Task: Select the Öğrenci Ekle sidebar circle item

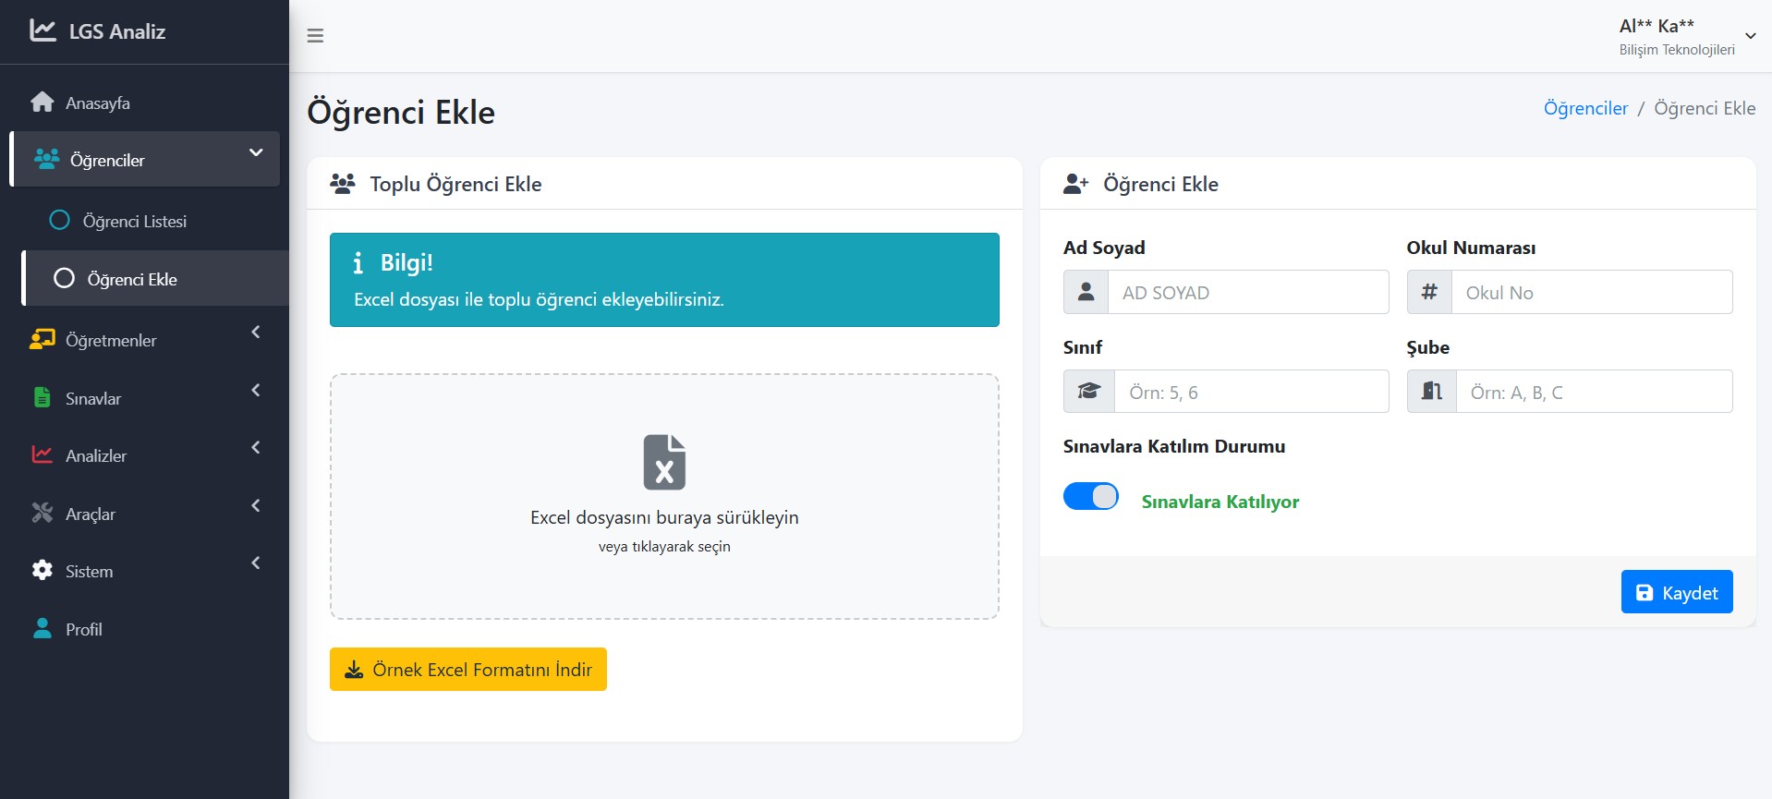Action: coord(64,279)
